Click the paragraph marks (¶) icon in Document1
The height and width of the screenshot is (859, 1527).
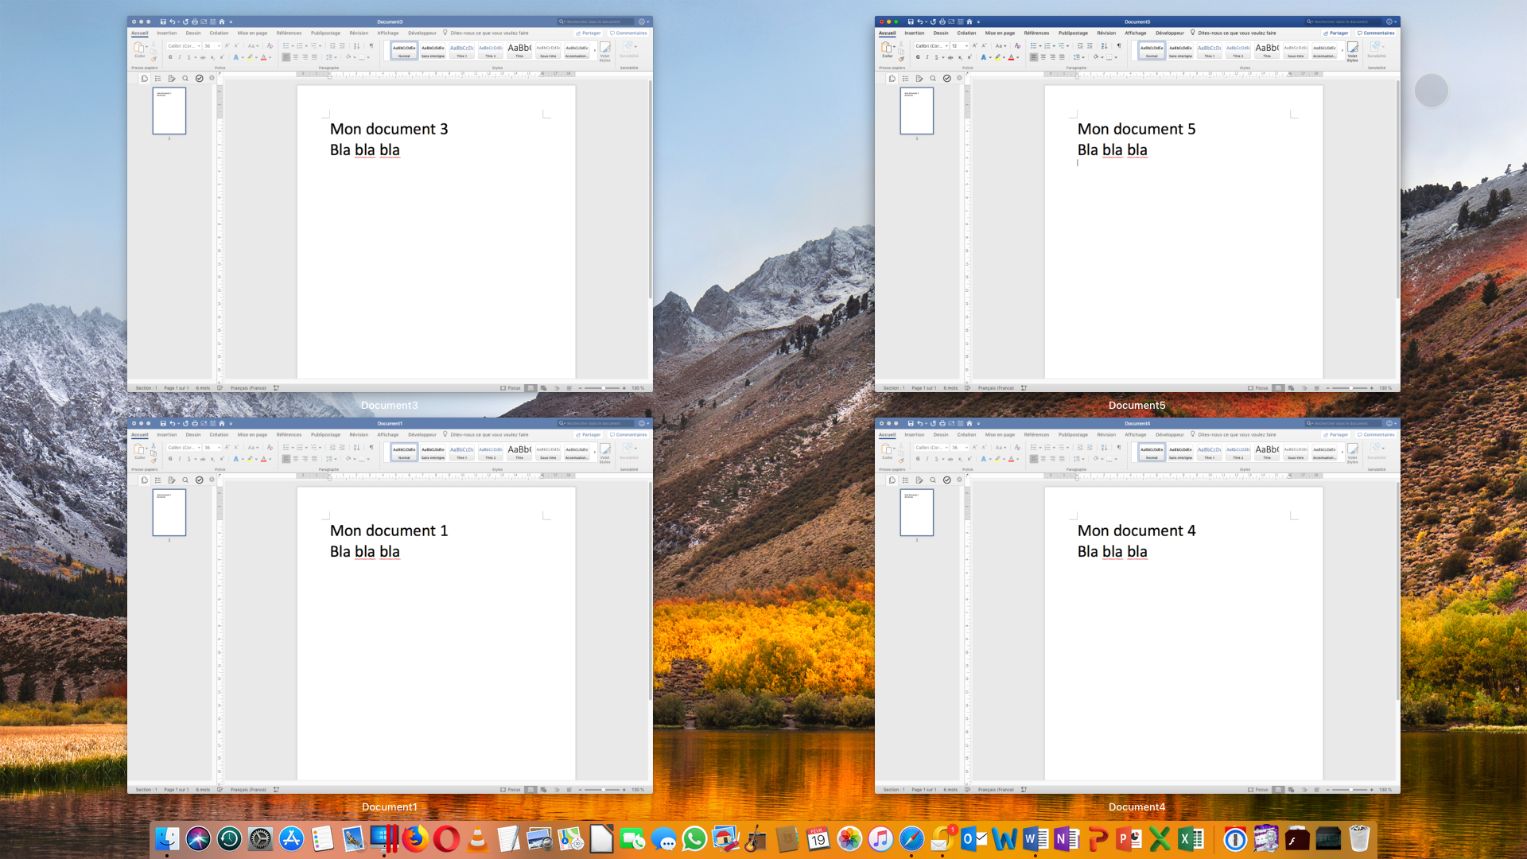click(x=371, y=448)
